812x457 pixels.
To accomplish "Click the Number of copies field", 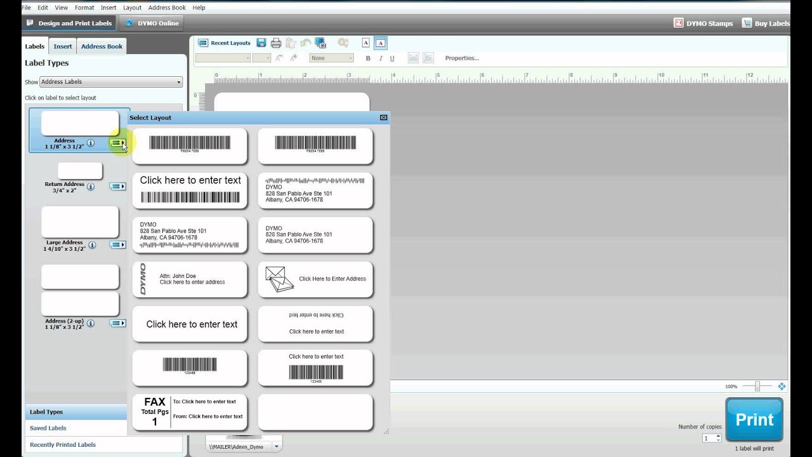I will pos(708,438).
